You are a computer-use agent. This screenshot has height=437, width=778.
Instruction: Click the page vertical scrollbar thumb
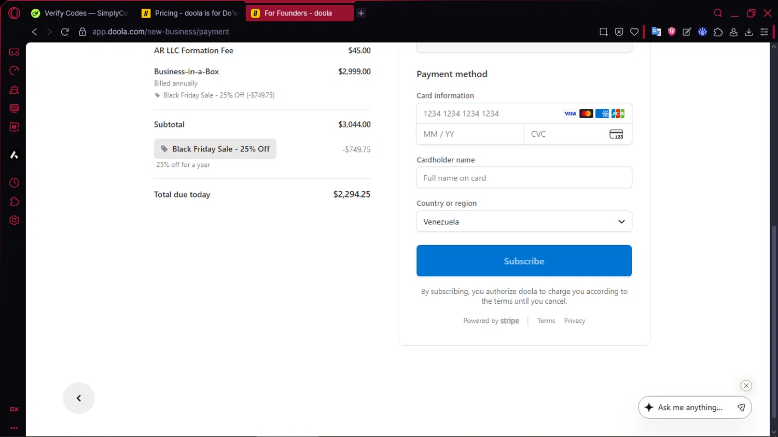coord(774,321)
